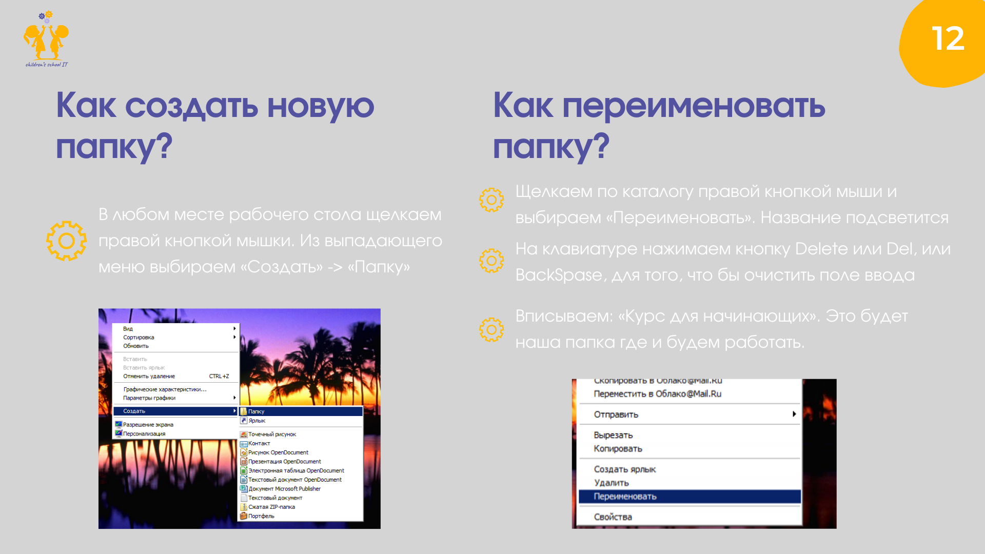Image resolution: width=985 pixels, height=554 pixels.
Task: Click the paragraph starting В любом месте
Action: [x=270, y=241]
